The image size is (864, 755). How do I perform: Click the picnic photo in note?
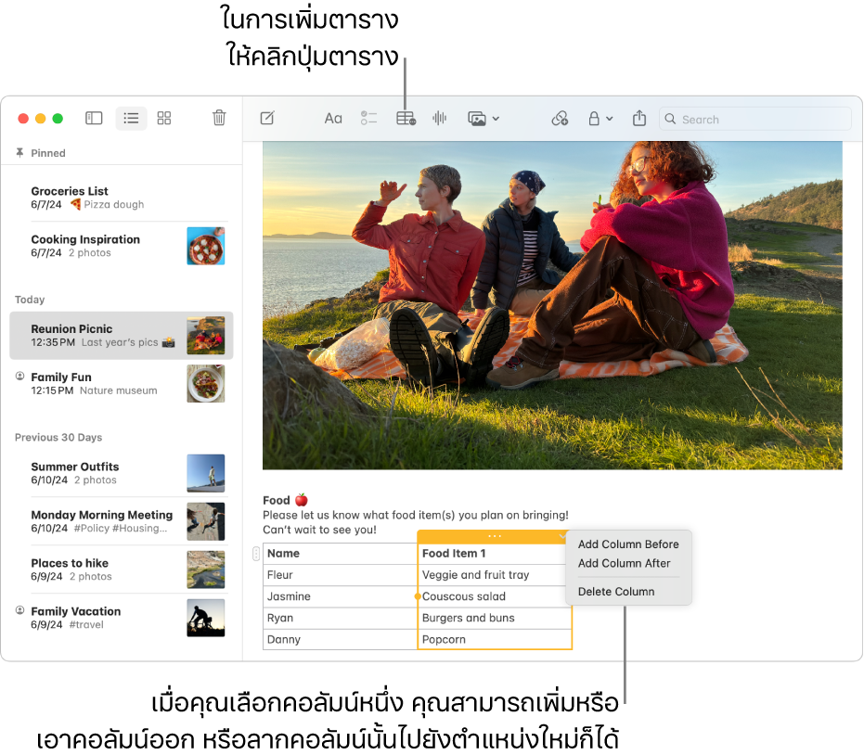pos(552,305)
